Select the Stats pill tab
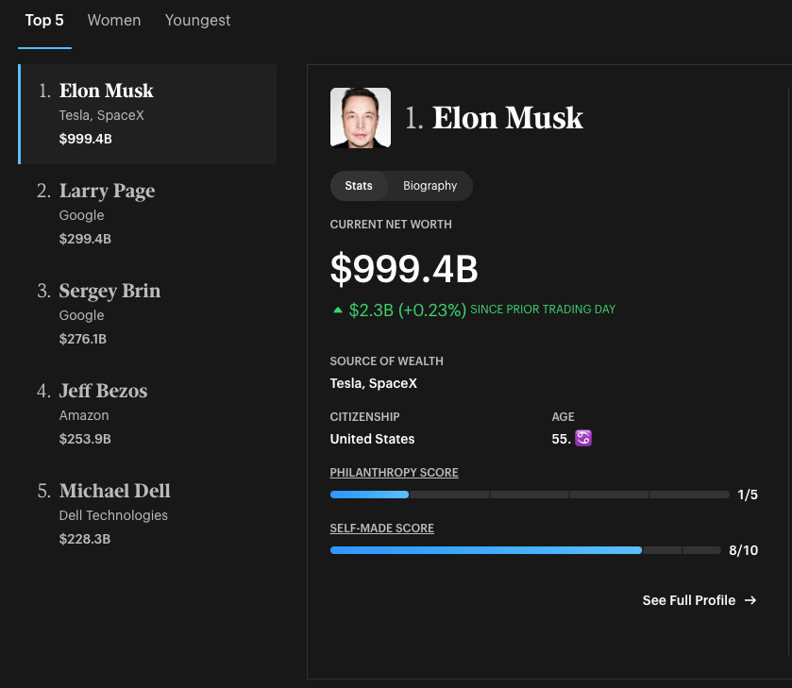The width and height of the screenshot is (792, 688). click(x=359, y=186)
